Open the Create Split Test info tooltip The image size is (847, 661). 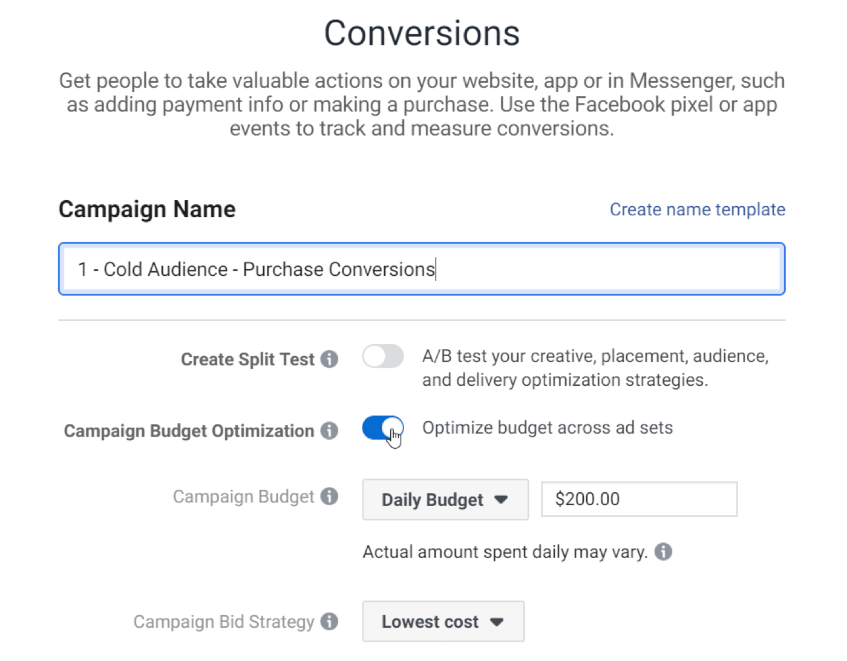329,359
